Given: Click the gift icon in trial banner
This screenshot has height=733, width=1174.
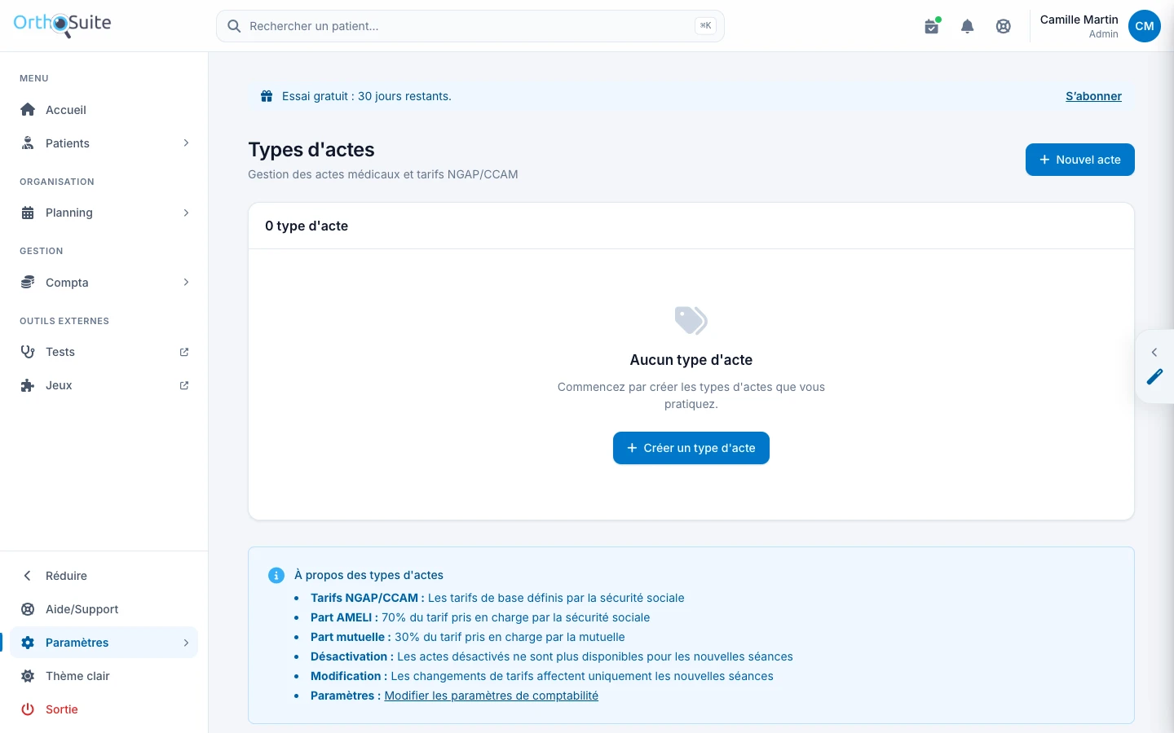Looking at the screenshot, I should pos(267,96).
